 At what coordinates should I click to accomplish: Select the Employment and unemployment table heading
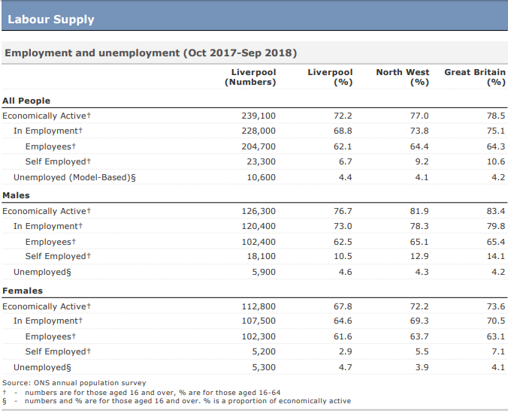151,53
